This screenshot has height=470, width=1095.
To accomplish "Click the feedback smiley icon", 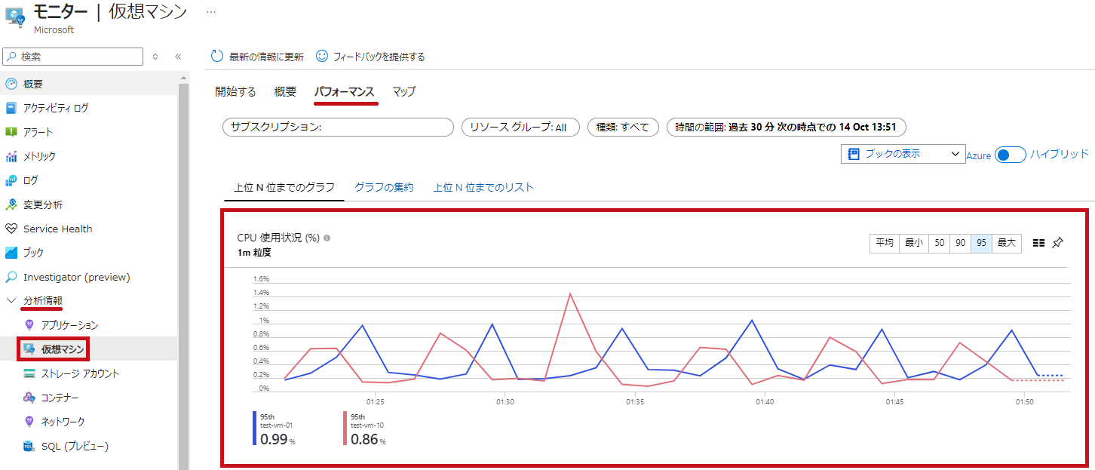I will tap(322, 57).
